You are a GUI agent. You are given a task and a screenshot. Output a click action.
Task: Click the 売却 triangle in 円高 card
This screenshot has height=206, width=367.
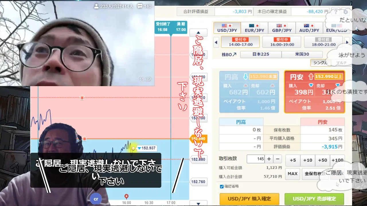[272, 86]
